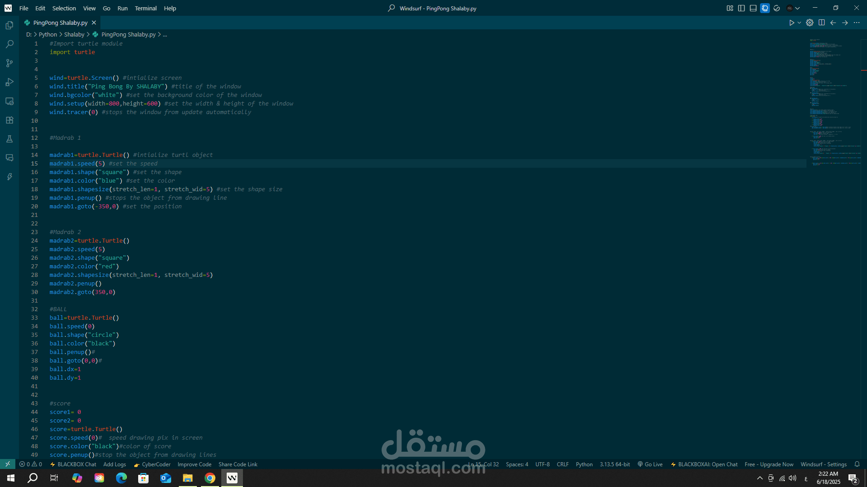This screenshot has height=487, width=867.
Task: Open the Selection menu
Action: pos(64,8)
